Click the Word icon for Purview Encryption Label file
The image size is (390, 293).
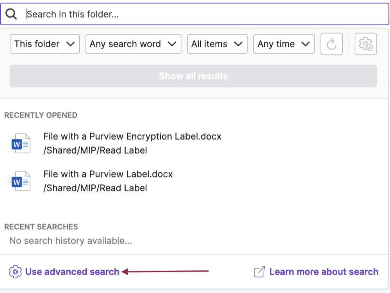click(21, 143)
